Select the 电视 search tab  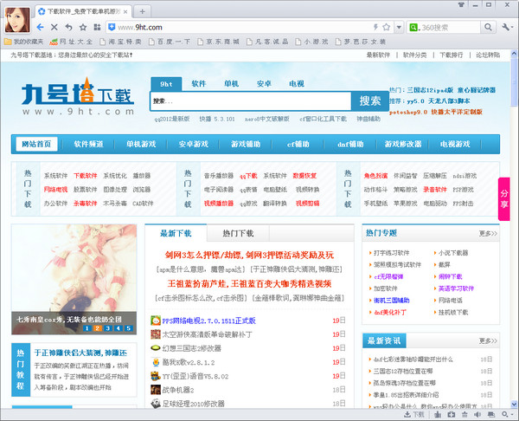tap(296, 84)
